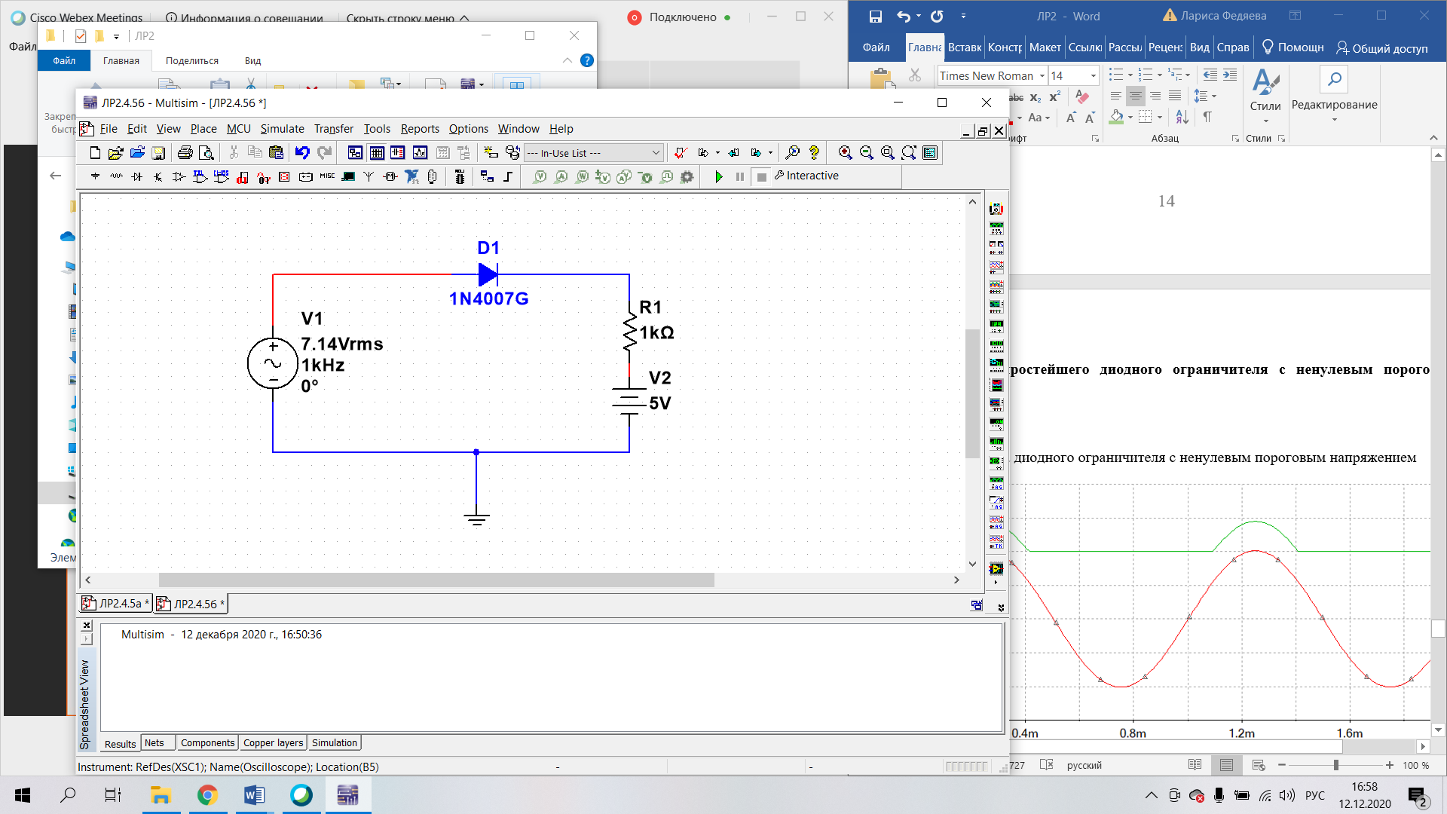Open Word from the Windows taskbar
This screenshot has width=1447, height=814.
254,795
